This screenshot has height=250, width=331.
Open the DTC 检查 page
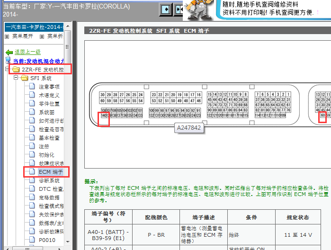pyautogui.click(x=51, y=189)
